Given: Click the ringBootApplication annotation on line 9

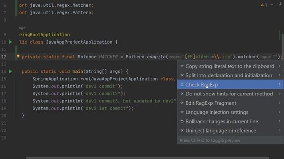Looking at the screenshot, I should [x=44, y=34].
